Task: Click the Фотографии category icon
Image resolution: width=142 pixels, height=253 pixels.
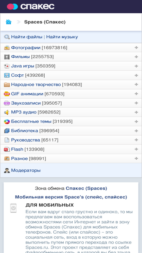Action: [x=7, y=48]
